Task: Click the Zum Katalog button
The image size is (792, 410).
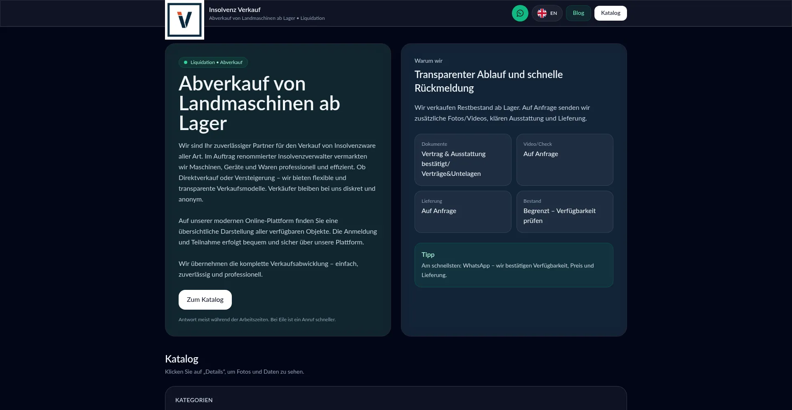Action: [x=205, y=300]
